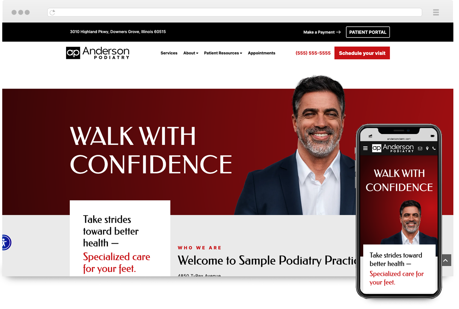Click the scroll-to-top arrow button
459x309 pixels.
coord(445,260)
